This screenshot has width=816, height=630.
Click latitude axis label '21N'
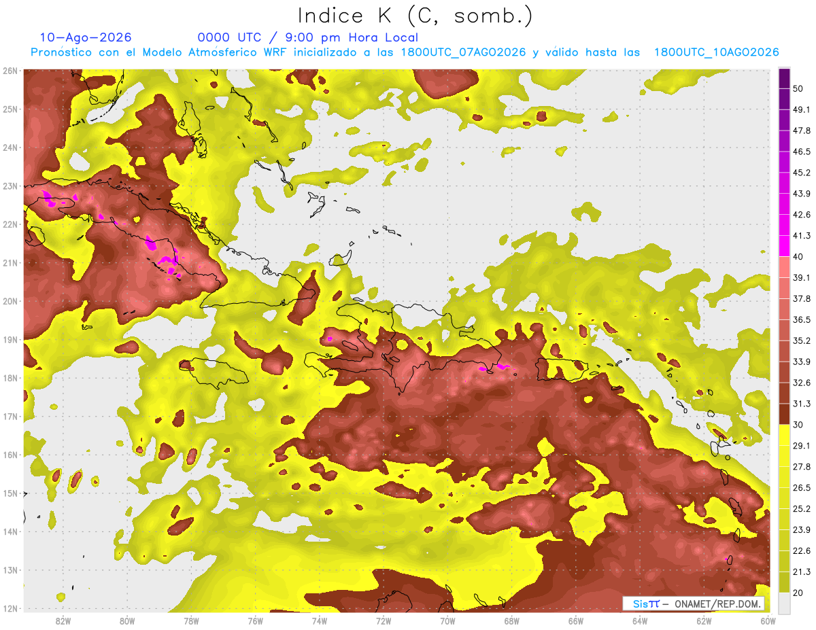click(10, 263)
